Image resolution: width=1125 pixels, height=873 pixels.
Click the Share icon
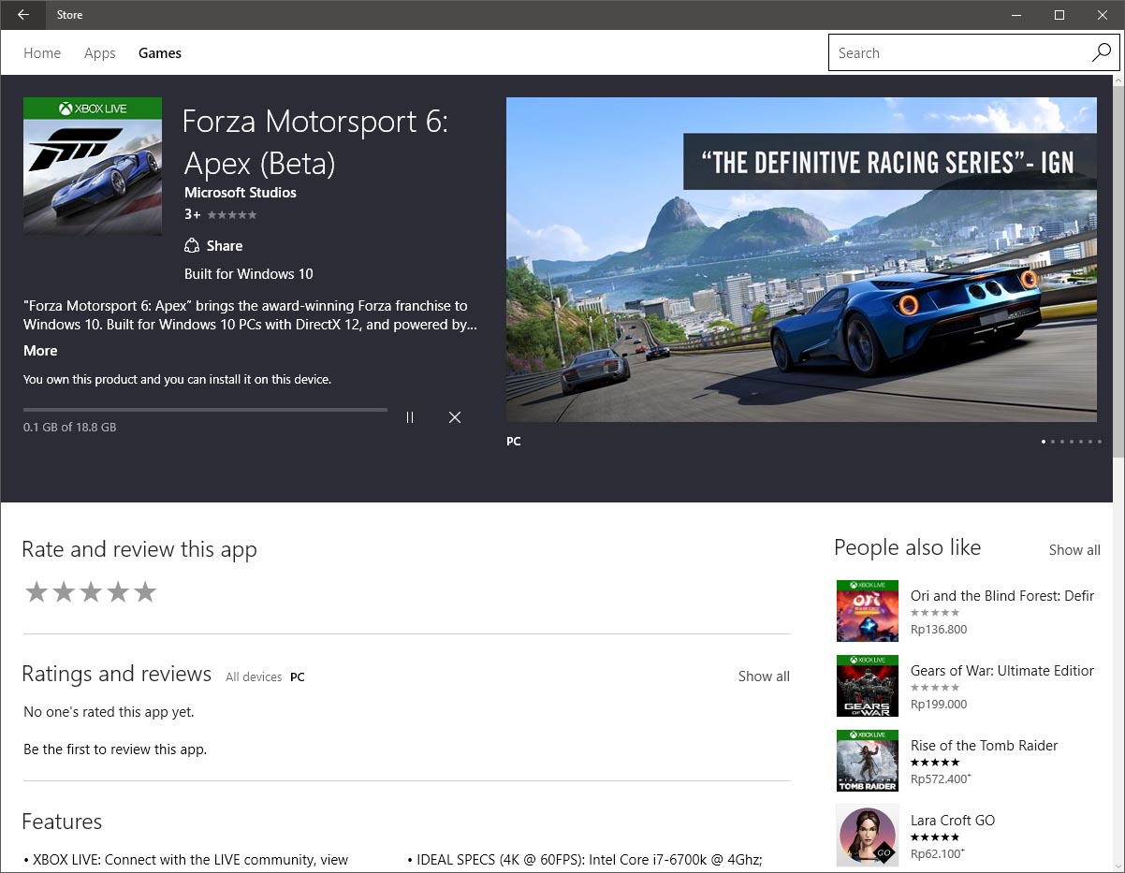[x=192, y=246]
